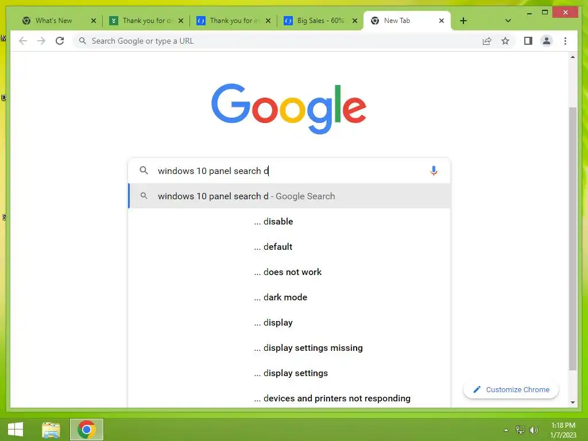This screenshot has width=588, height=441.
Task: Close the New Tab tab
Action: pos(442,21)
